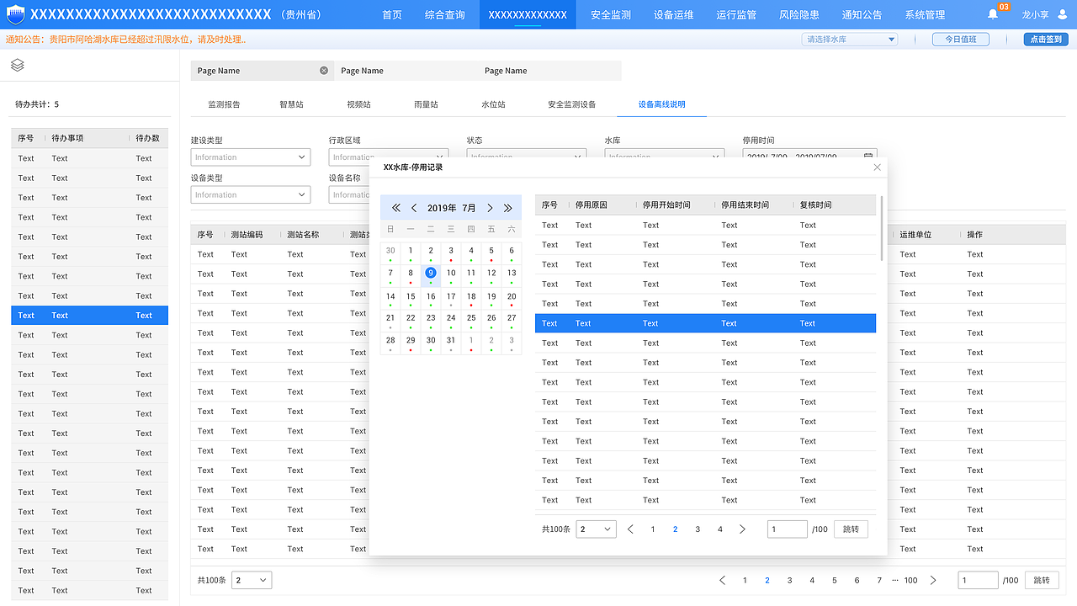Switch to the 智慧站 tab
This screenshot has height=606, width=1077.
click(291, 104)
